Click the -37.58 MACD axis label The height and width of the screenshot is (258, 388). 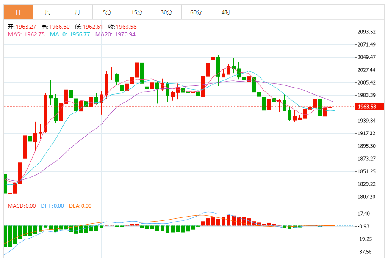[364, 252]
